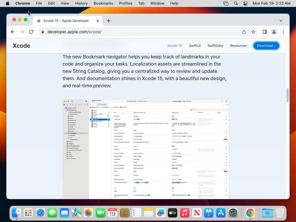Open the Download dropdown button
Viewport: 296px width, 222px height.
266,46
